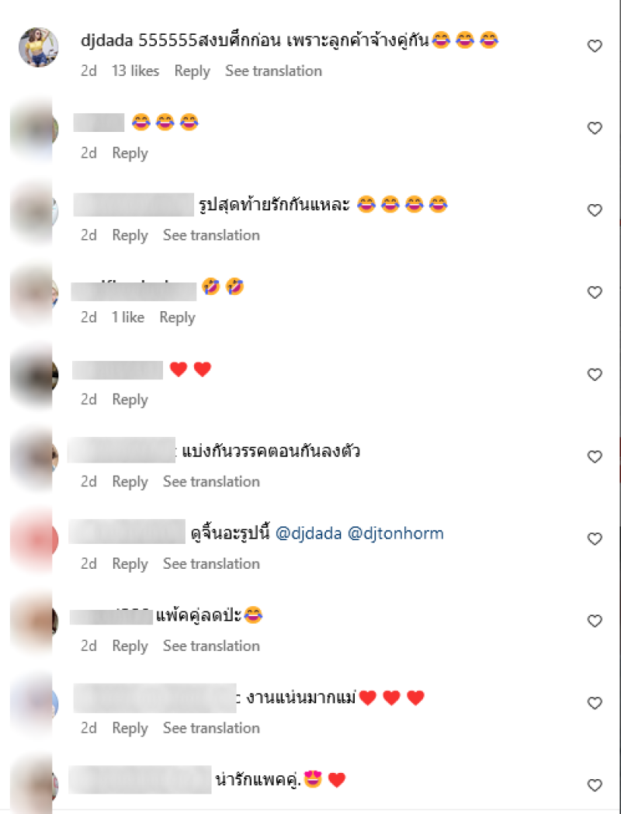Reply to the 'งานแน่นมากแม่' comment
Viewport: 621px width, 814px height.
click(130, 729)
